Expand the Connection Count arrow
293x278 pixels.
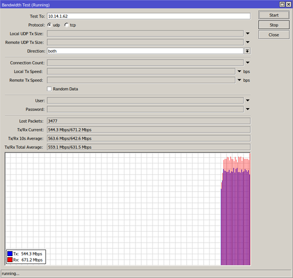pos(248,63)
